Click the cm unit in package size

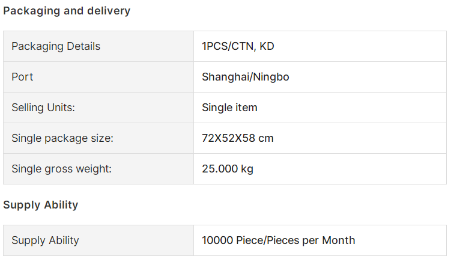(x=266, y=139)
